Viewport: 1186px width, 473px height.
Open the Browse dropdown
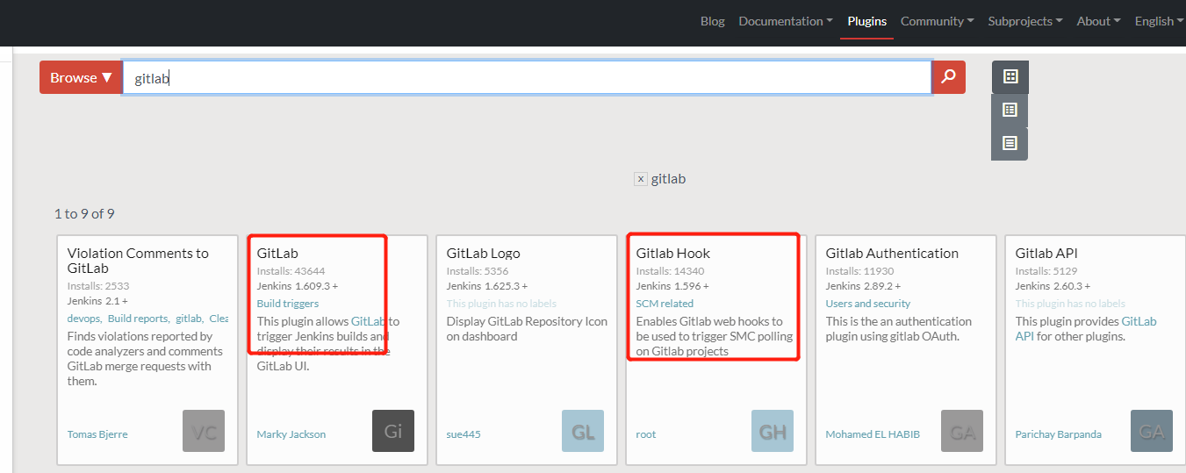[x=81, y=77]
